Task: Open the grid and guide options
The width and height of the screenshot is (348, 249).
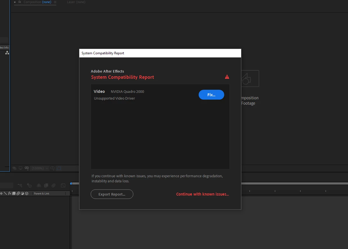Action: click(52, 168)
